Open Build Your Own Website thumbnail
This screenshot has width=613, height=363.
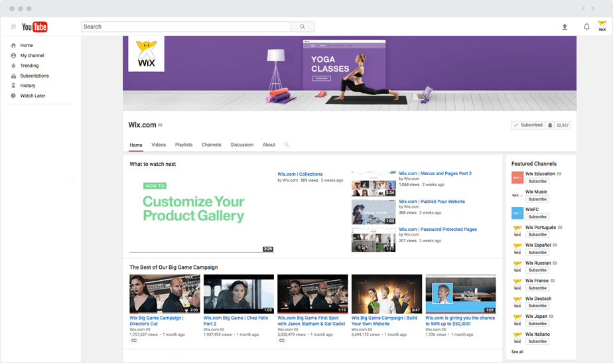387,294
